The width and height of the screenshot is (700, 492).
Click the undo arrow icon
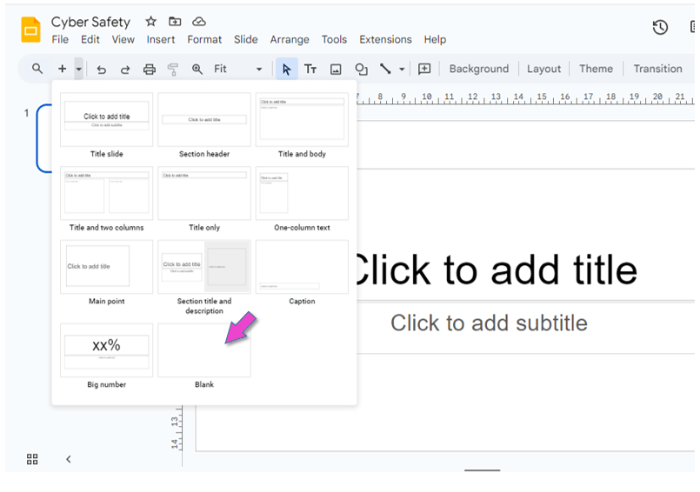point(102,70)
